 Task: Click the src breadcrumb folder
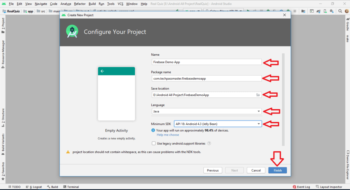coord(41,11)
